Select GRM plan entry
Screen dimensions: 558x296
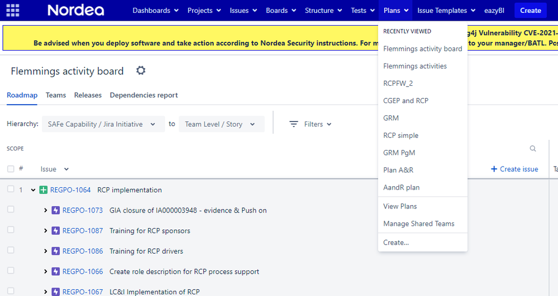(423, 118)
